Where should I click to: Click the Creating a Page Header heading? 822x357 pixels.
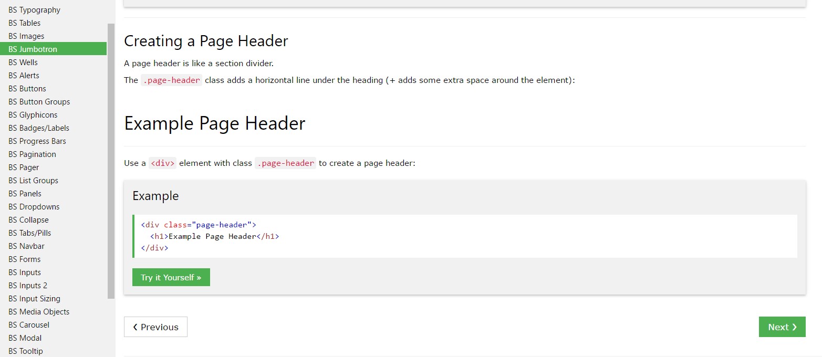coord(206,41)
